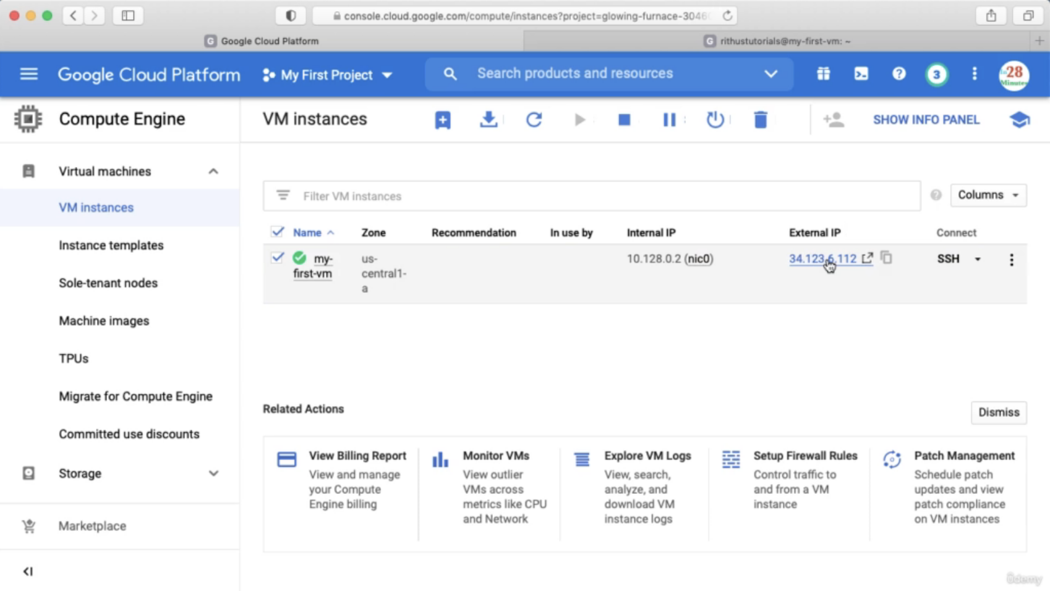Toggle the Safari sidebar button
This screenshot has height=591, width=1050.
coord(128,15)
